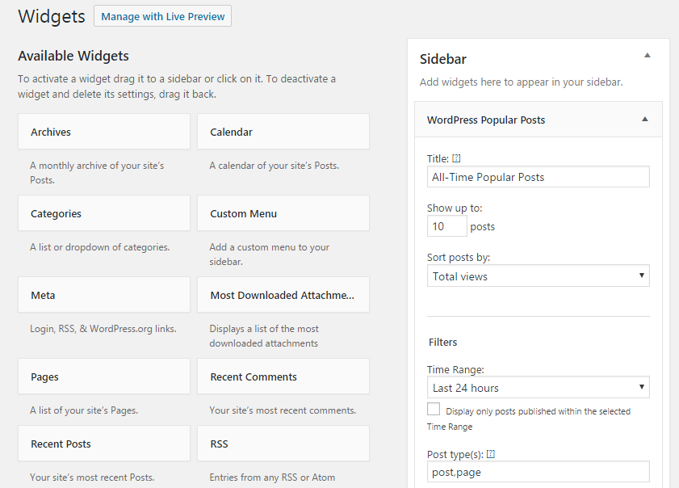Click the Title input field
The image size is (679, 488).
539,177
